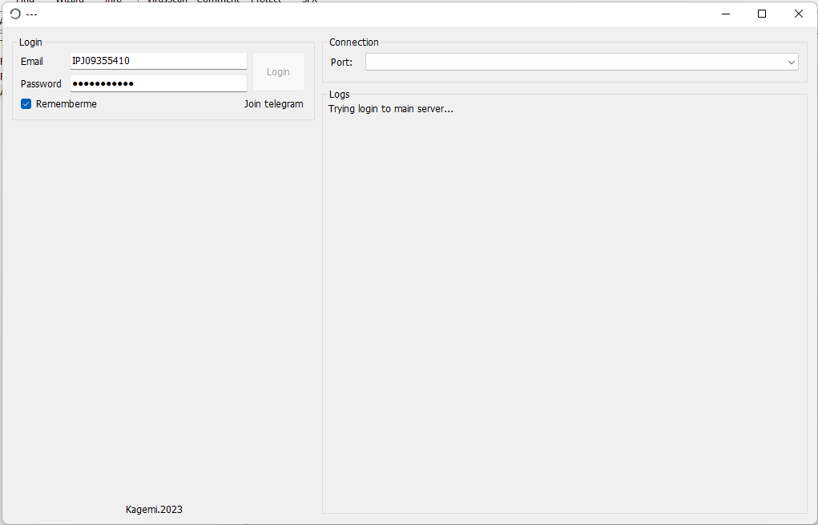Click the Port label
Screen dimensions: 818x525
(x=341, y=63)
